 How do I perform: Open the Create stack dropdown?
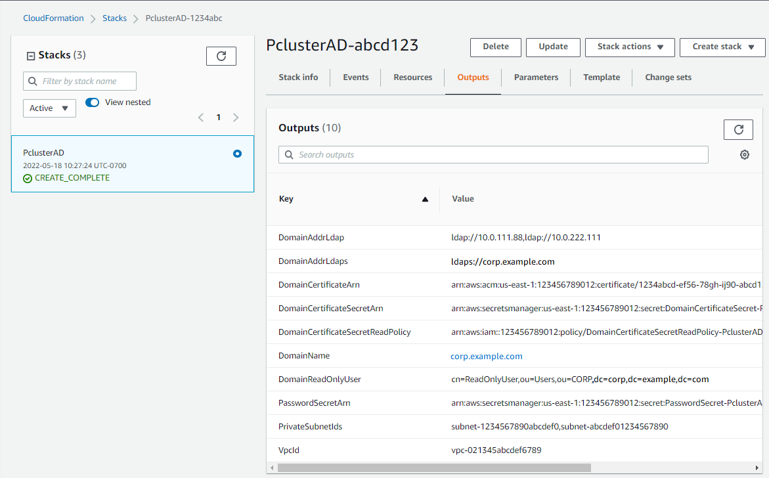point(722,47)
